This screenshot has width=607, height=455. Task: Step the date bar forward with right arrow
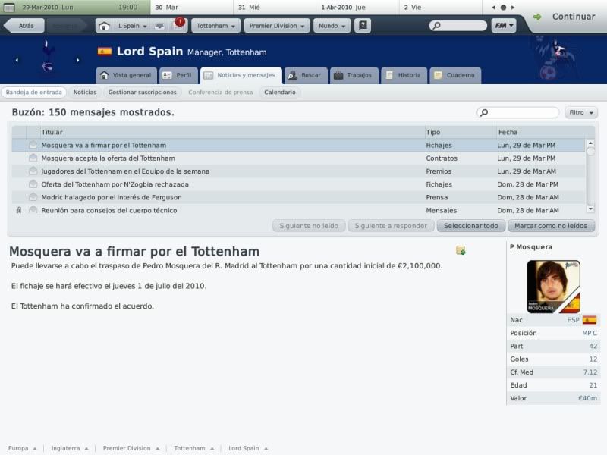click(513, 8)
